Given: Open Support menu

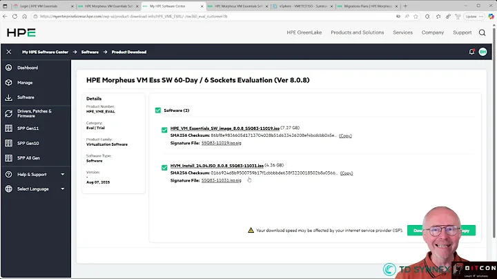Looking at the screenshot, I should (462, 32).
